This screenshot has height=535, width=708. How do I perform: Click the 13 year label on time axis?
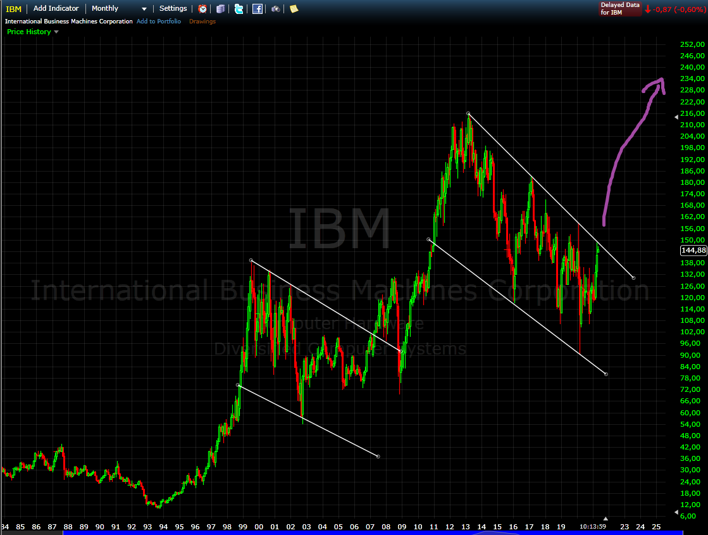click(x=466, y=527)
